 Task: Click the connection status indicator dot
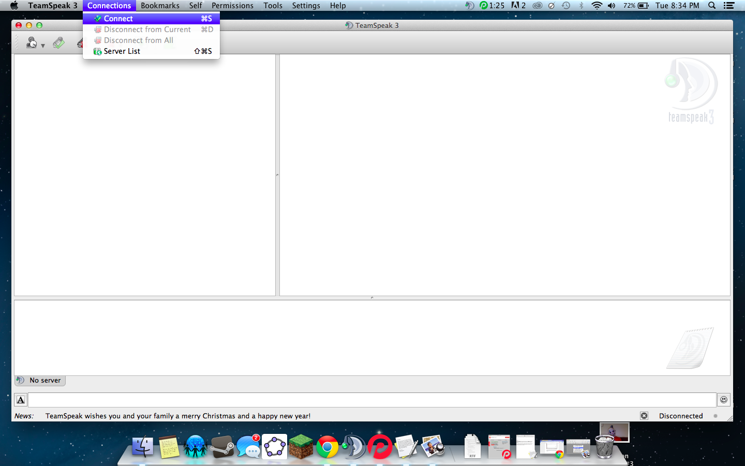pyautogui.click(x=716, y=416)
